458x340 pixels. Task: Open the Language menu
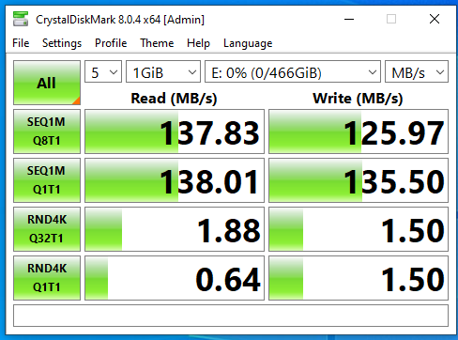248,43
